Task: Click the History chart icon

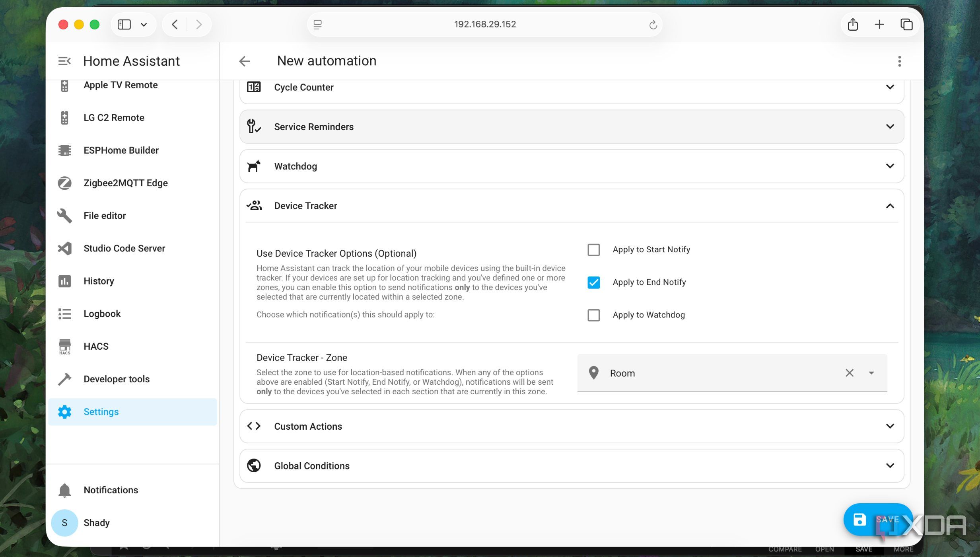Action: (64, 281)
